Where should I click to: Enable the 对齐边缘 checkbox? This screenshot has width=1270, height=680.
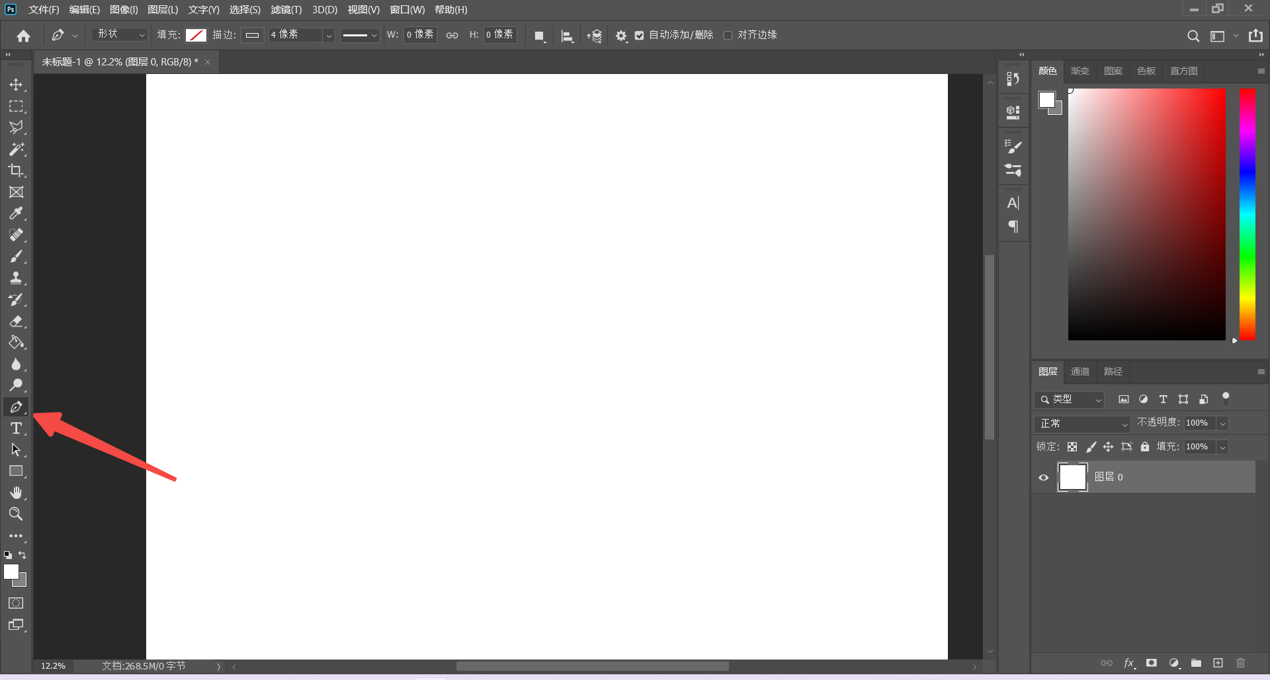point(728,36)
